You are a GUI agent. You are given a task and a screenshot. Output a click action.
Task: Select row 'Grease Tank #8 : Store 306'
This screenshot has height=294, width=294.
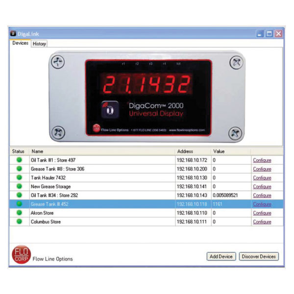pos(146,169)
